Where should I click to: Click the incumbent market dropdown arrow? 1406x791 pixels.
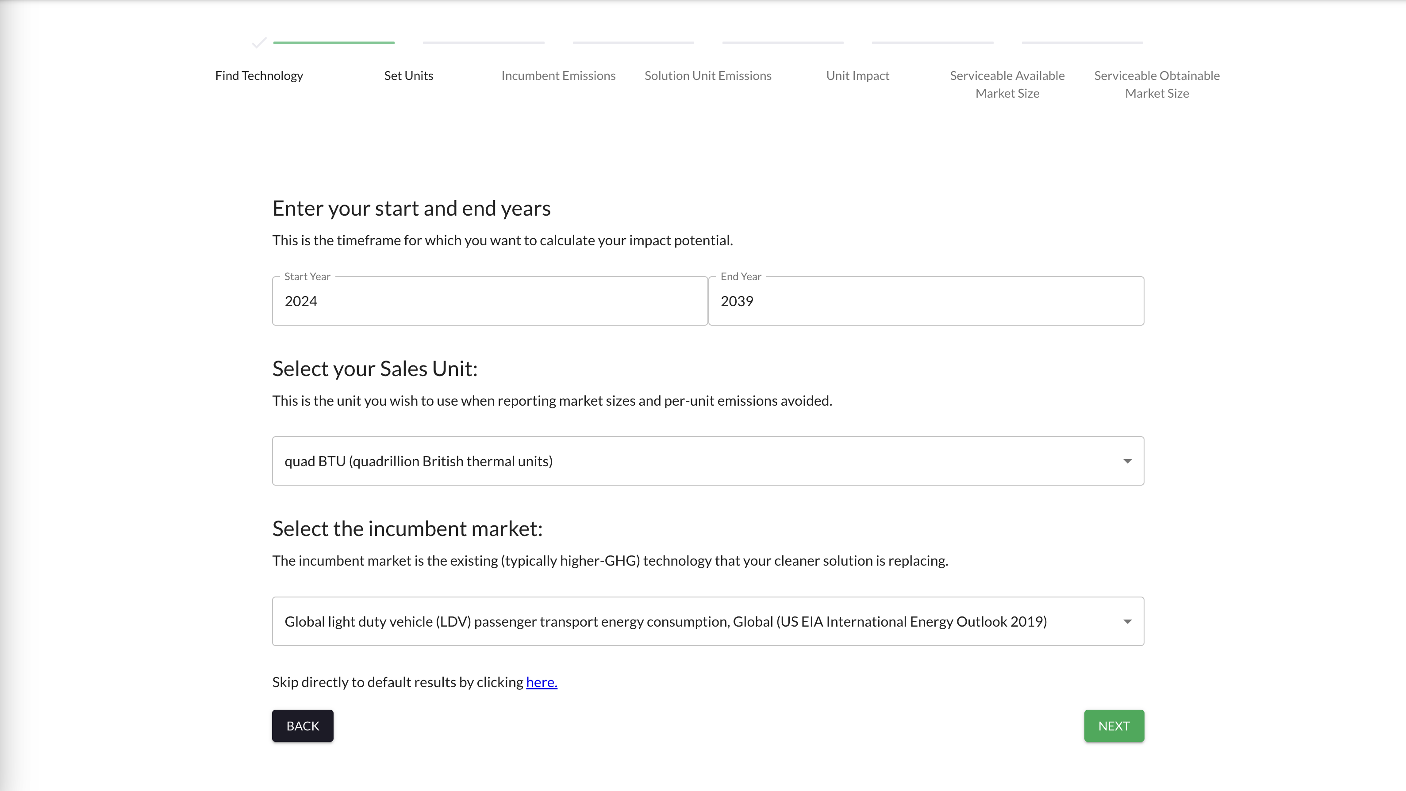[1127, 621]
